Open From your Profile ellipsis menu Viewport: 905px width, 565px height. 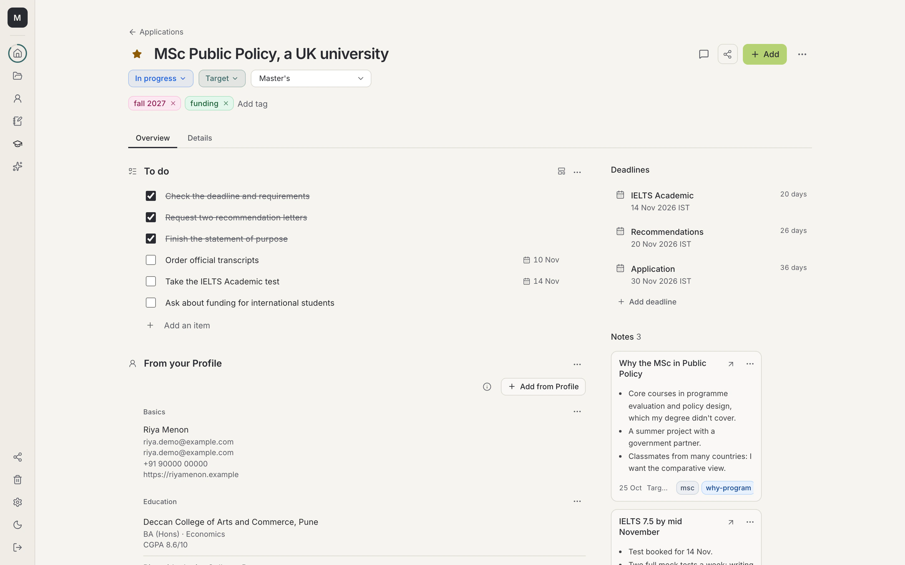(x=577, y=364)
